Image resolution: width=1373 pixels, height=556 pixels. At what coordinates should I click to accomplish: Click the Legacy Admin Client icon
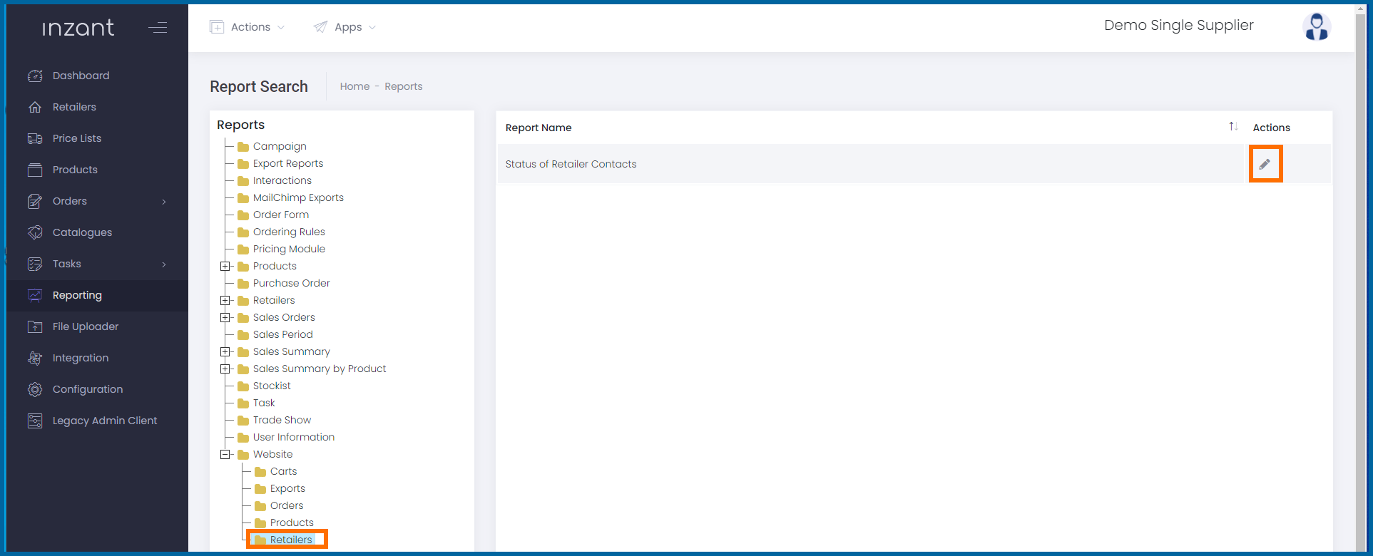(35, 421)
